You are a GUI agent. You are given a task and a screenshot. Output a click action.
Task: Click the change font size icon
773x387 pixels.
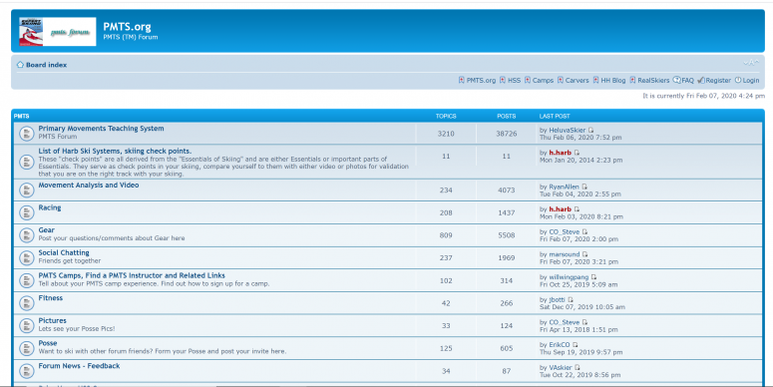(x=751, y=63)
